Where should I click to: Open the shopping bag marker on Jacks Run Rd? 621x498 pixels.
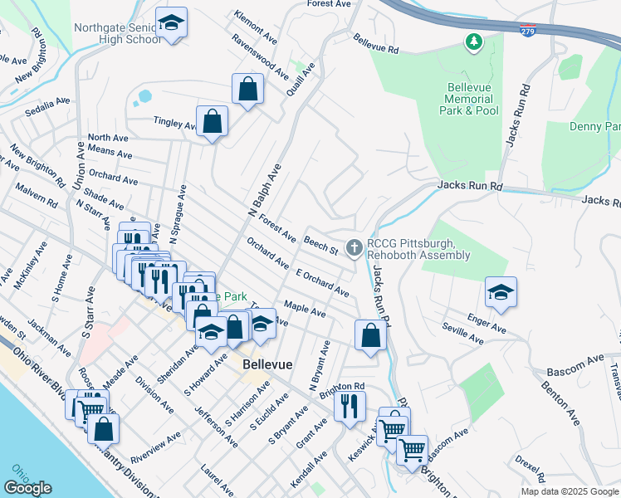(371, 335)
